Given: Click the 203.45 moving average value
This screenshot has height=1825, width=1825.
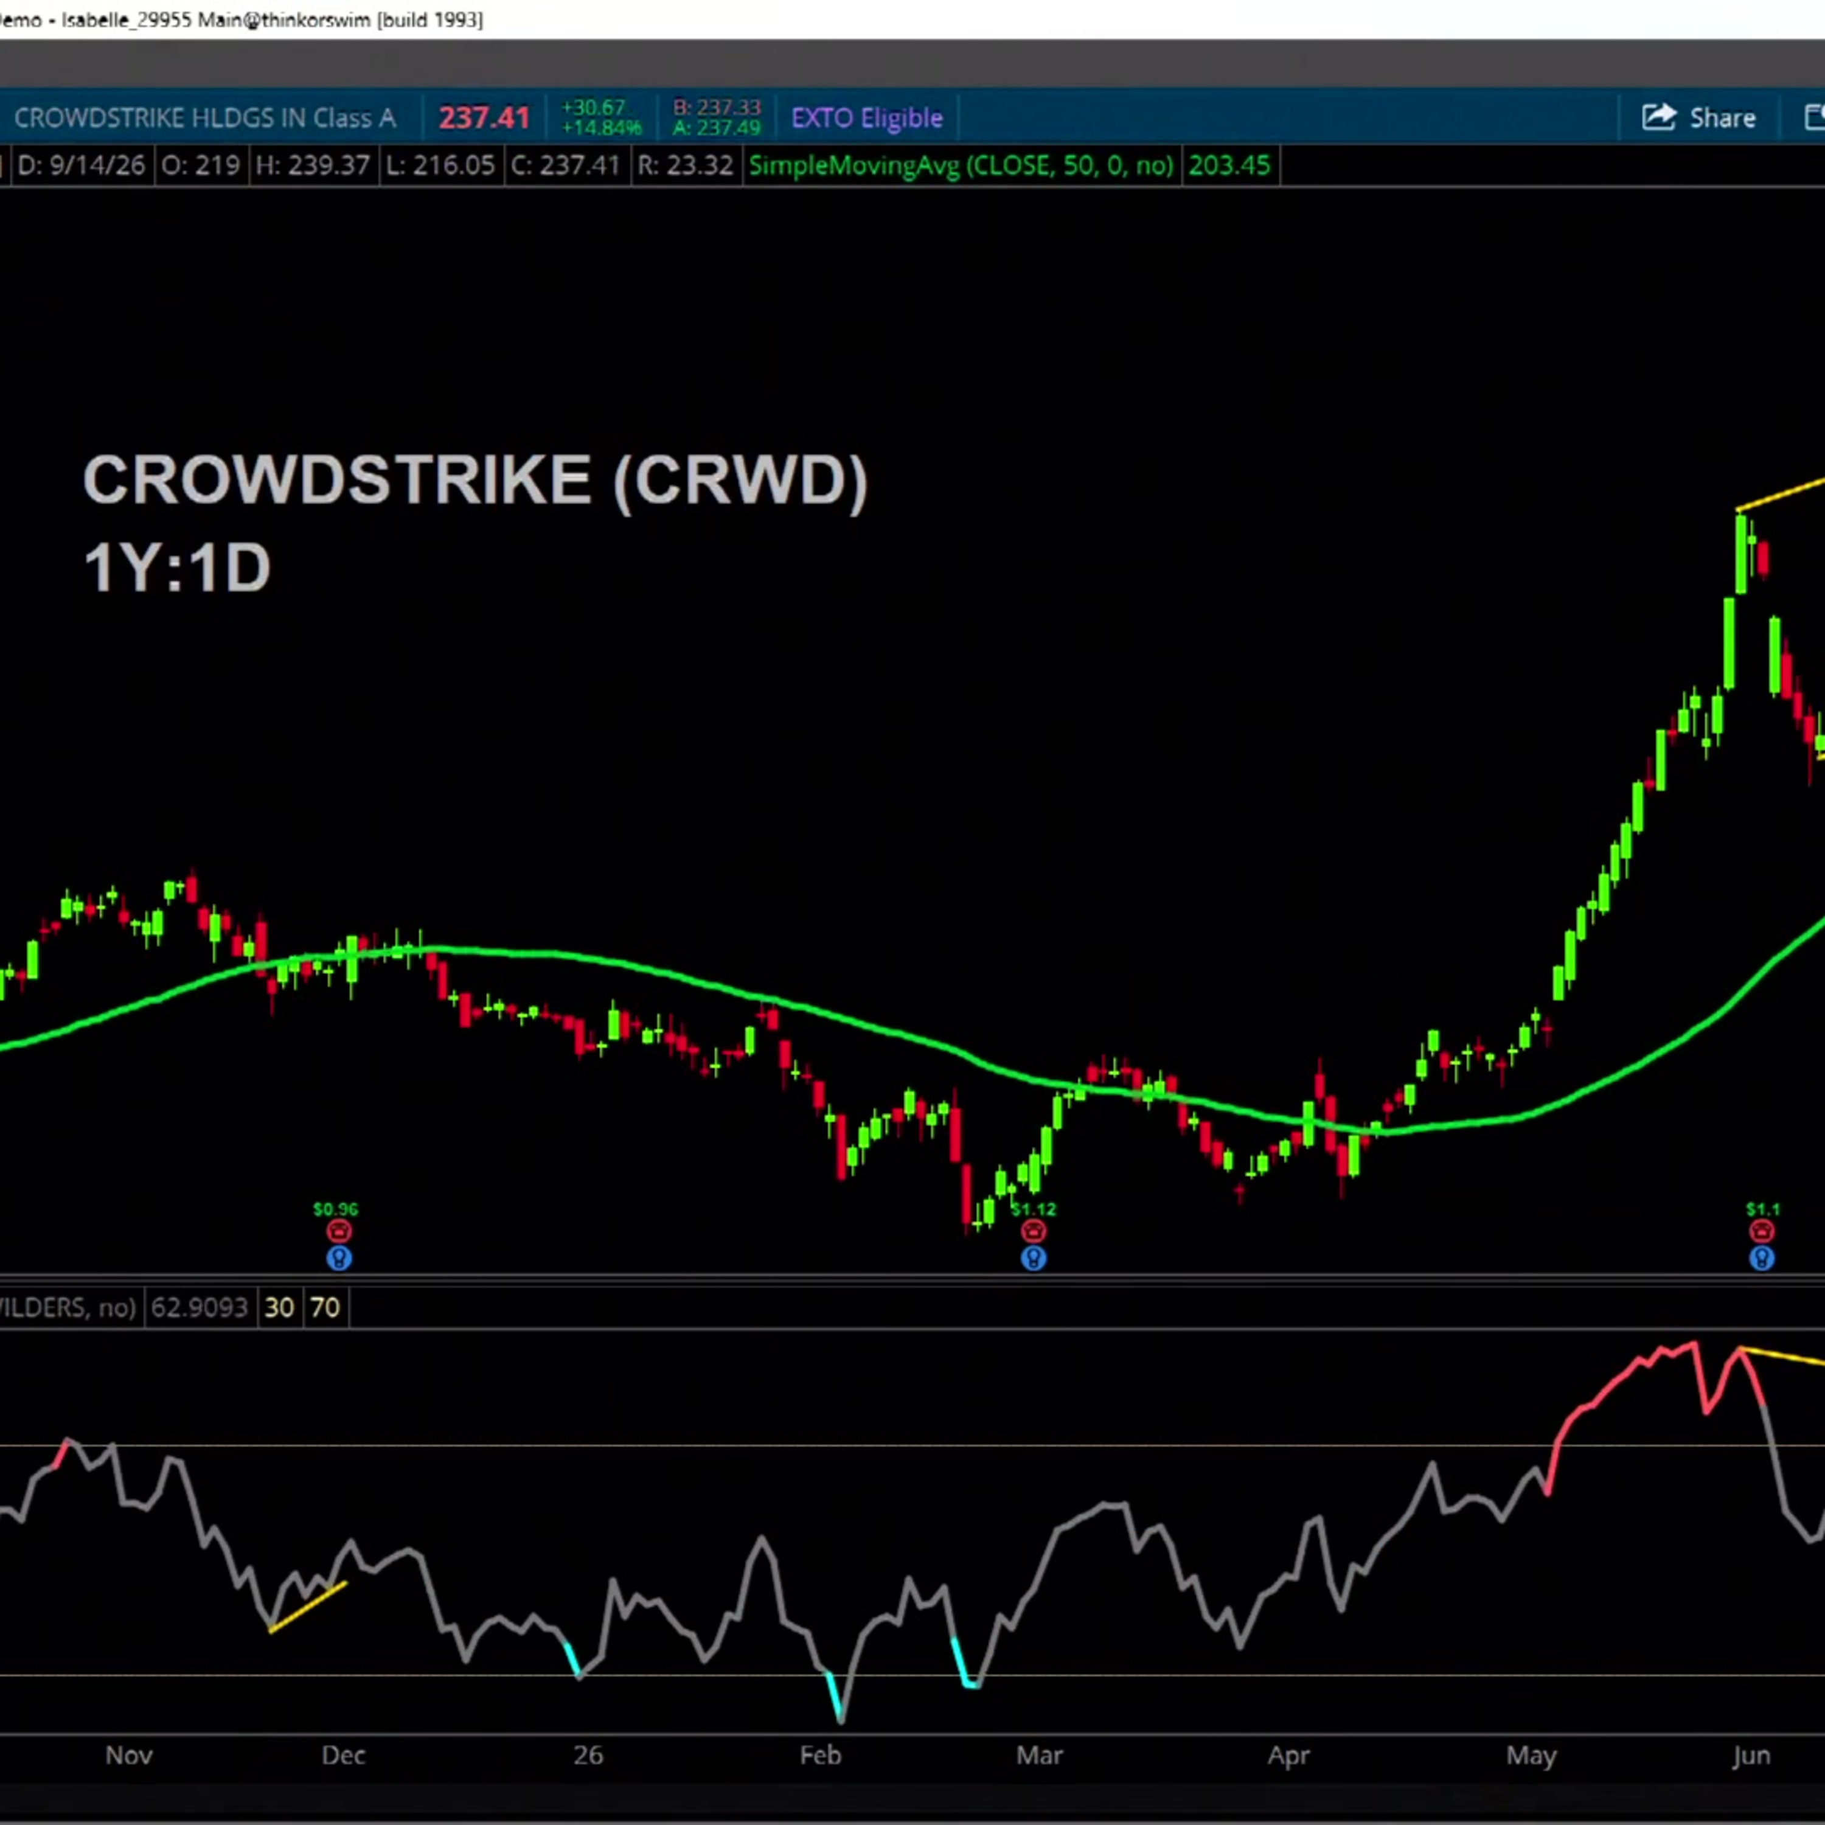Looking at the screenshot, I should pyautogui.click(x=1229, y=165).
